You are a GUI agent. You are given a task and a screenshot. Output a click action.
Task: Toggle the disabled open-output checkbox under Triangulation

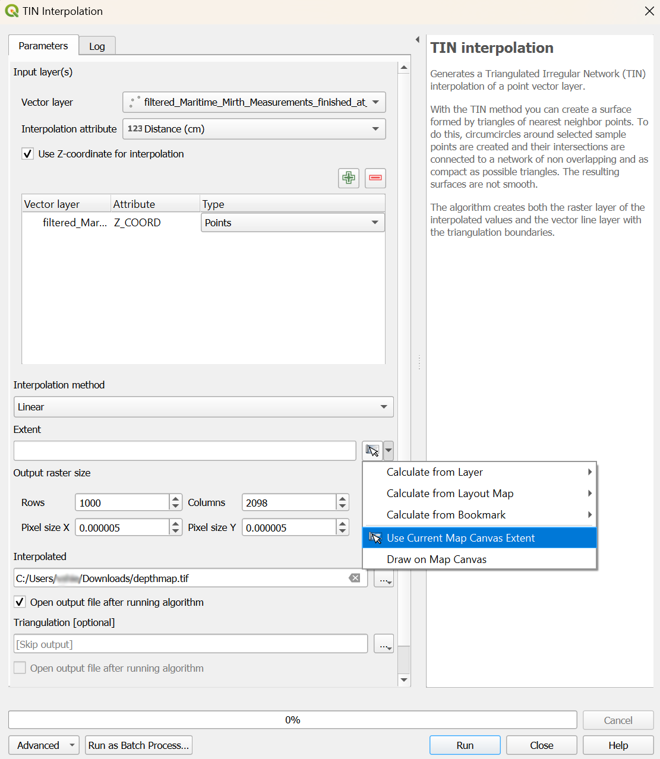[x=20, y=668]
